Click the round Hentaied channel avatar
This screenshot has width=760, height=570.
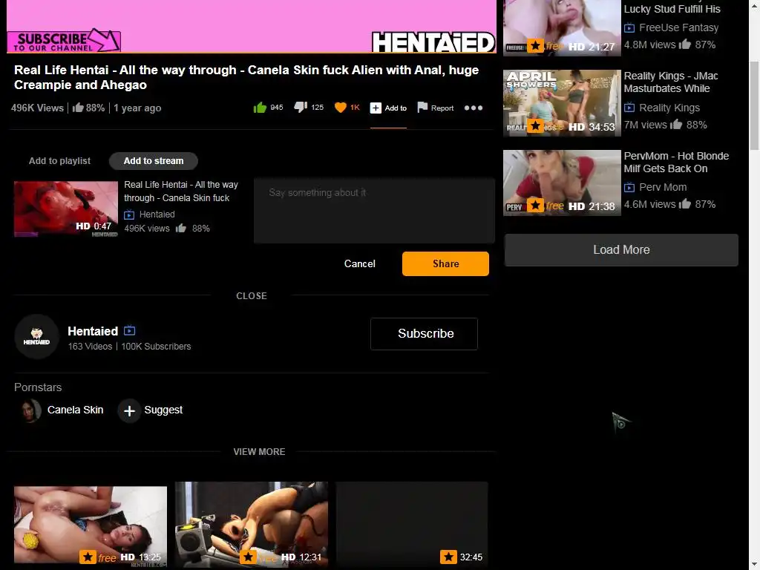pos(37,336)
